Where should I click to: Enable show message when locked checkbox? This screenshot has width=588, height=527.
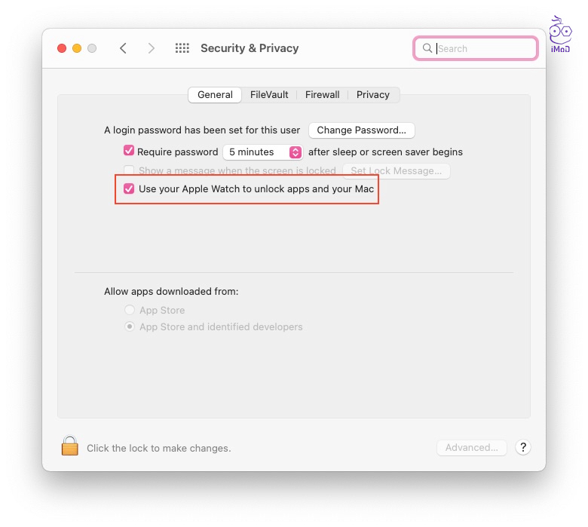(x=129, y=171)
